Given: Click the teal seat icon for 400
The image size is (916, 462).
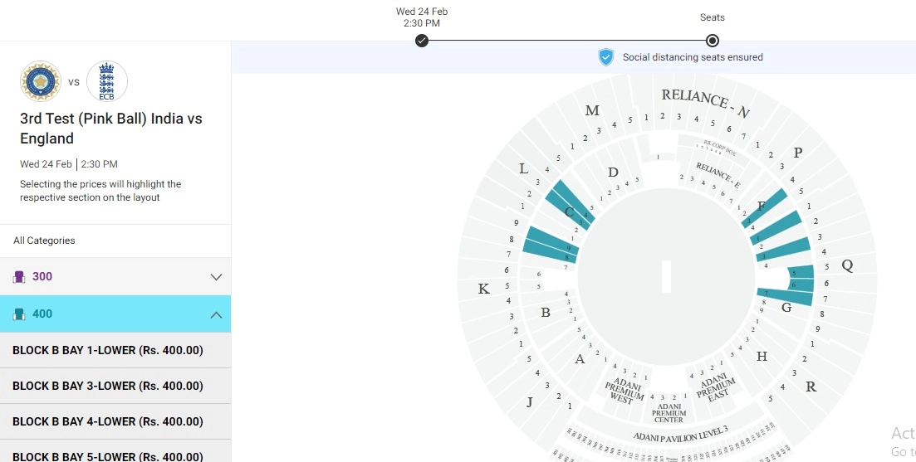Looking at the screenshot, I should (x=20, y=314).
